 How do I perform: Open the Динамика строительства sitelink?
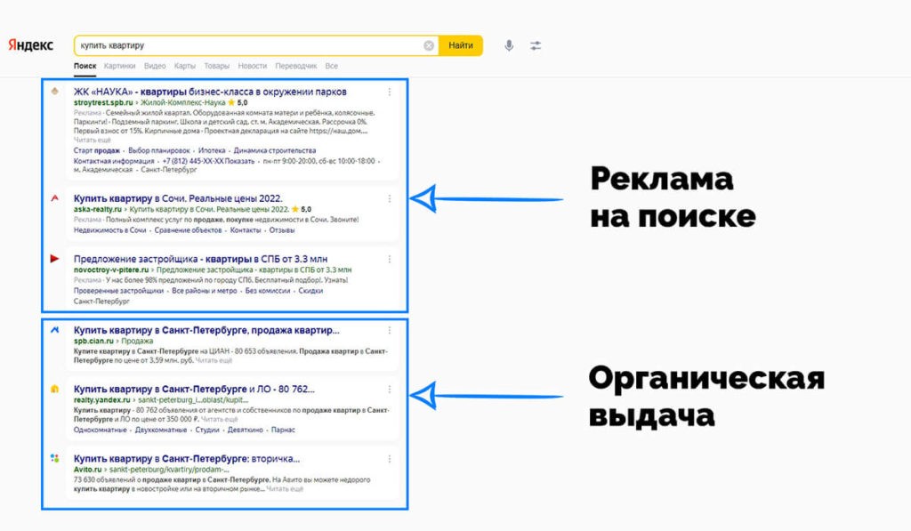tap(275, 150)
